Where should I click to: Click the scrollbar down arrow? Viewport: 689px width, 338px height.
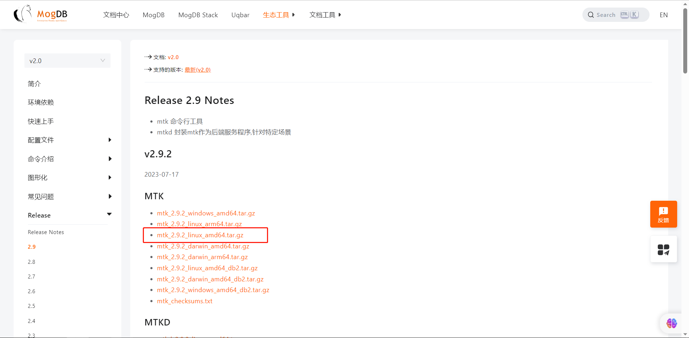click(685, 334)
